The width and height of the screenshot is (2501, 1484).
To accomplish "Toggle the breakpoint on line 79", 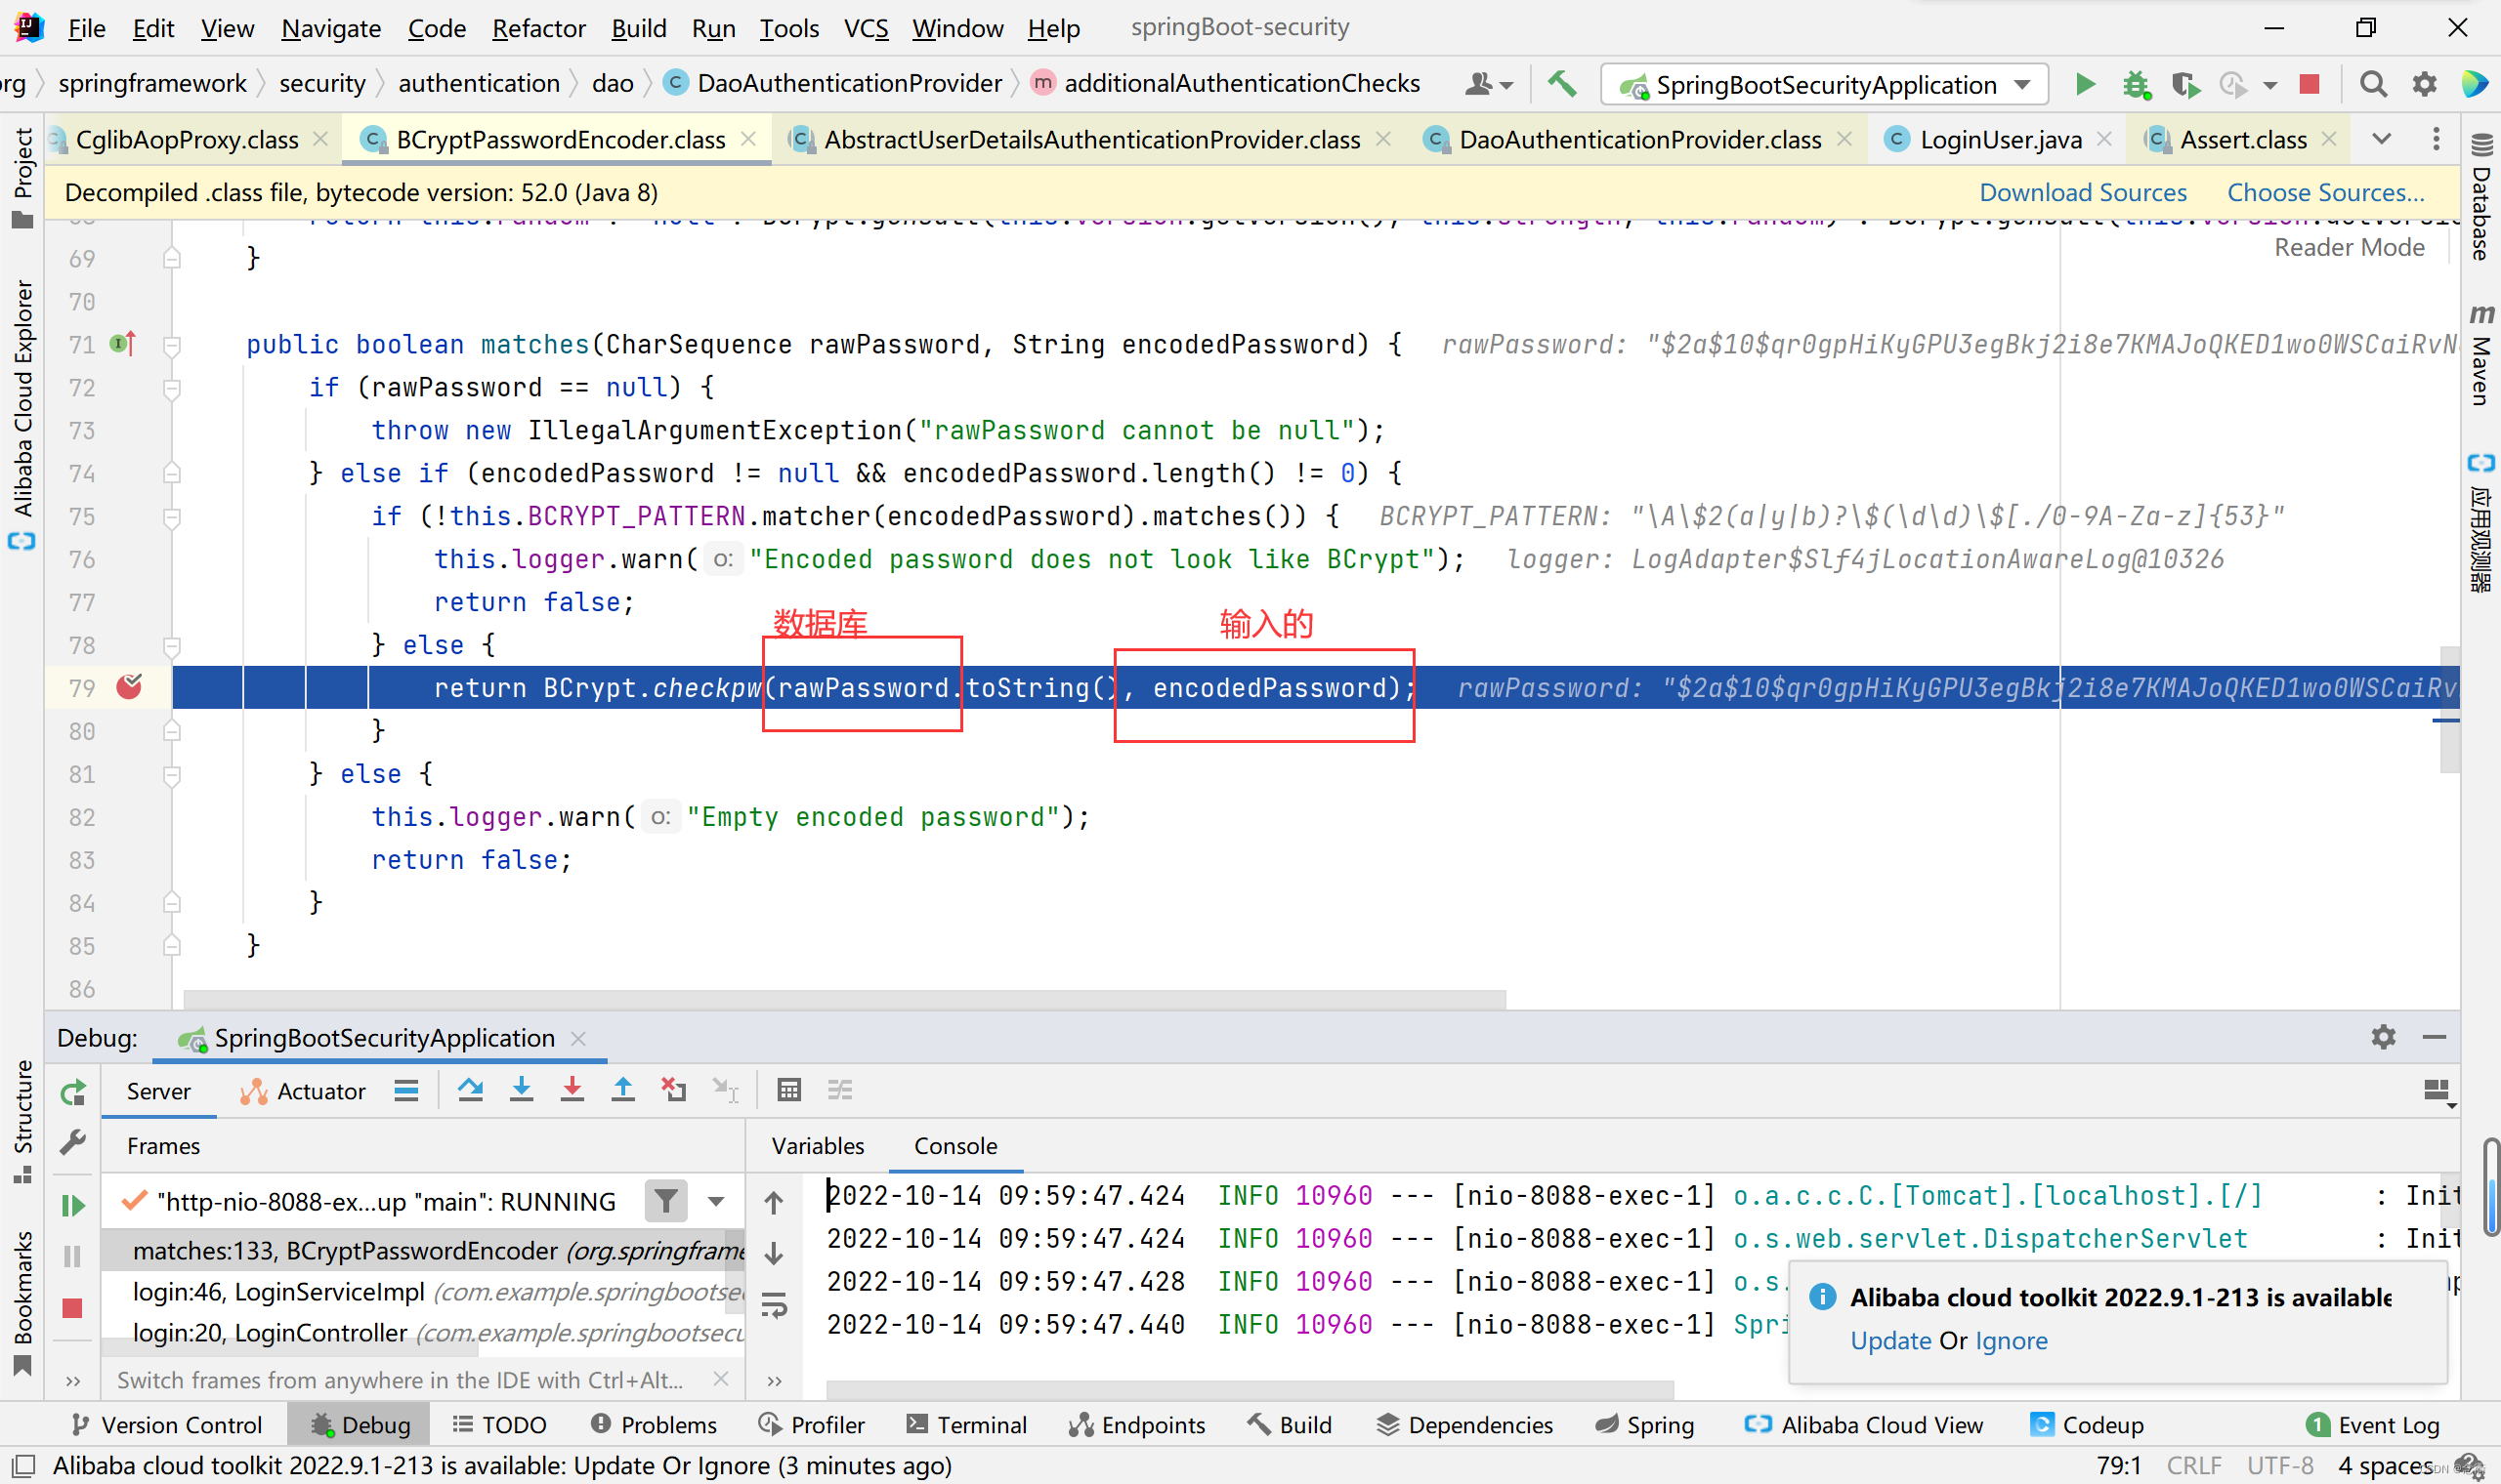I will pyautogui.click(x=129, y=687).
